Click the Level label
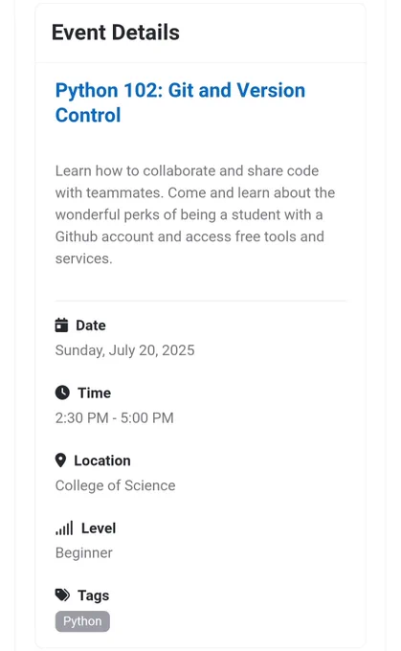401x651 pixels. click(99, 528)
